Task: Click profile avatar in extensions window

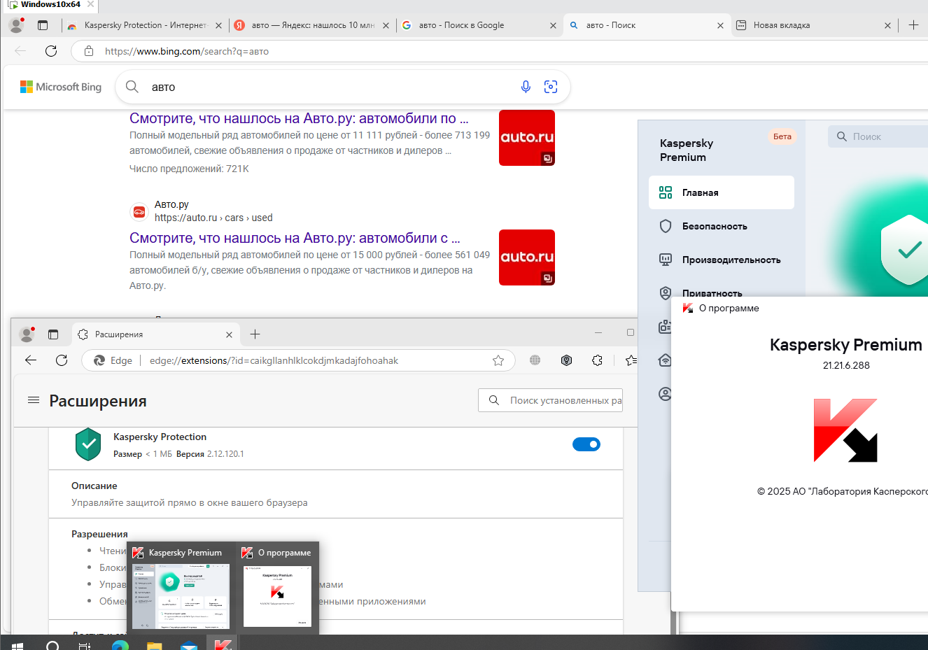Action: click(27, 334)
